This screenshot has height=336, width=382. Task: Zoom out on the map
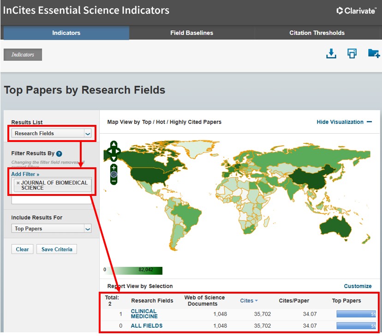[x=114, y=181]
